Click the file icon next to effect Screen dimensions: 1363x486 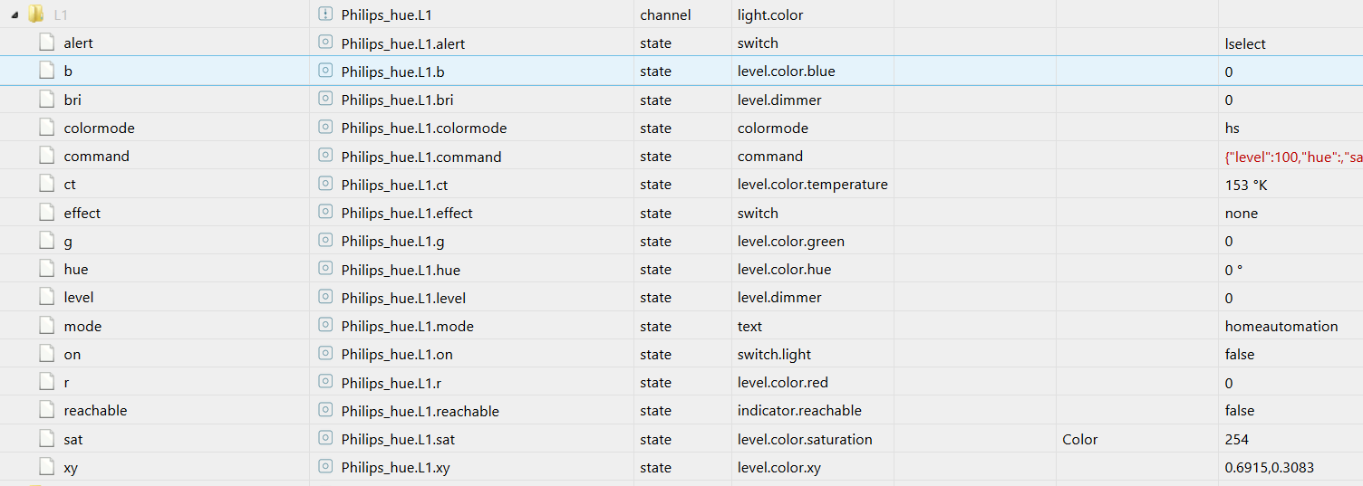pyautogui.click(x=46, y=213)
